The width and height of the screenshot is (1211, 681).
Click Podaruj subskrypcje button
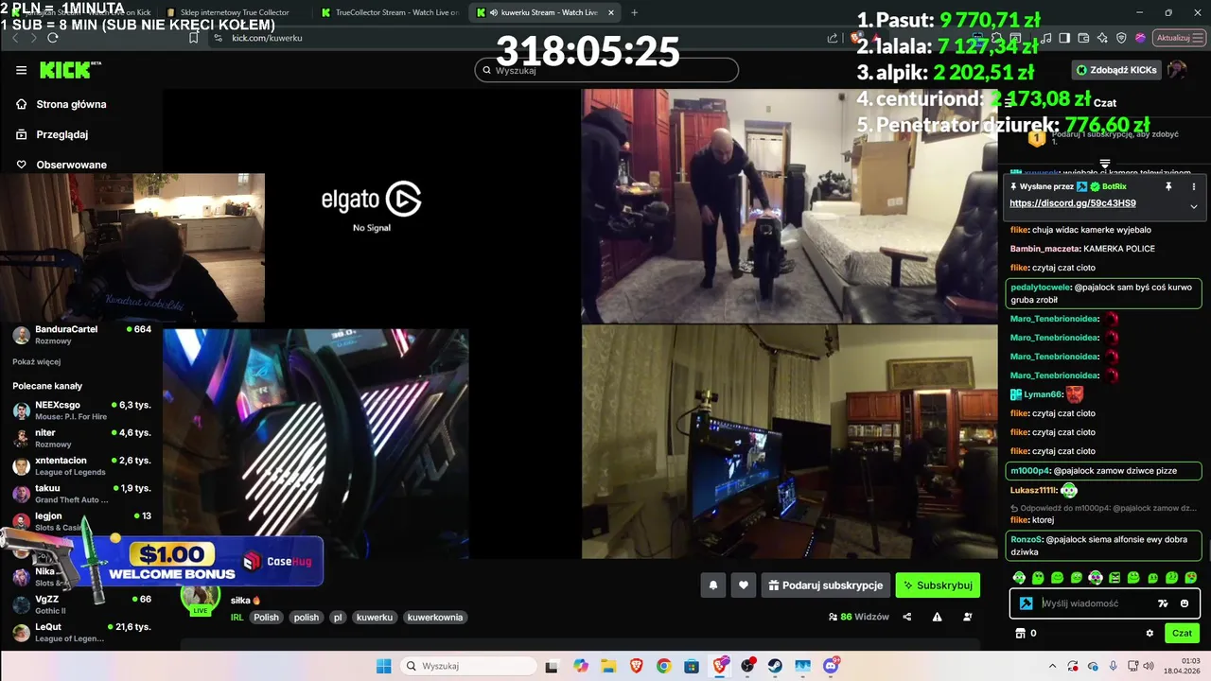[x=826, y=585]
